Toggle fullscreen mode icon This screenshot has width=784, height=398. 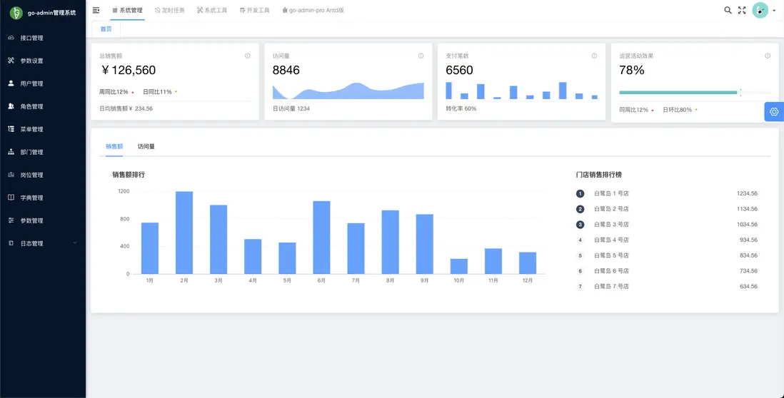pyautogui.click(x=742, y=10)
